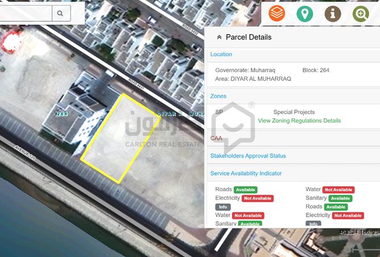The height and width of the screenshot is (257, 380).
Task: Open Stakeholders Approval Status section
Action: click(248, 156)
